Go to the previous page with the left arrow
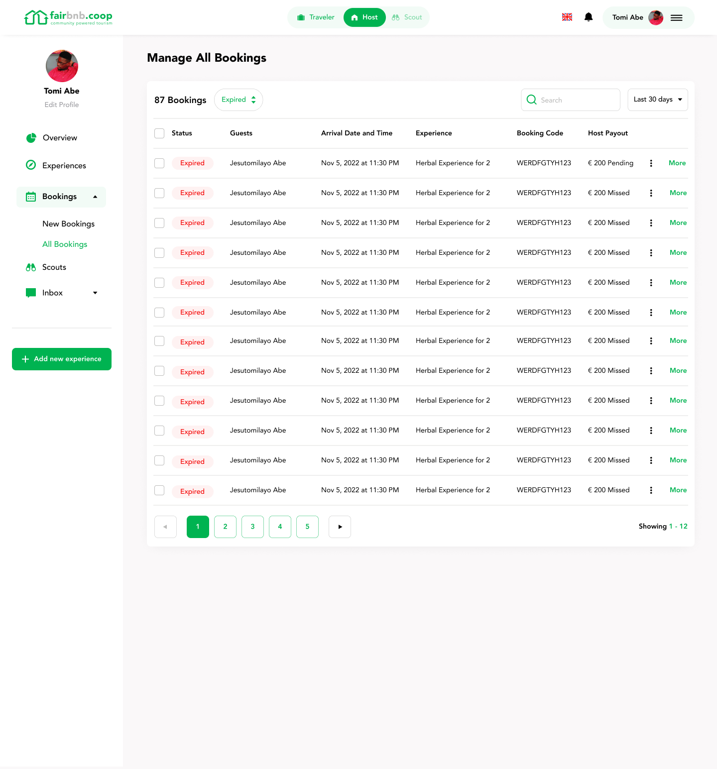The width and height of the screenshot is (717, 769). (165, 527)
